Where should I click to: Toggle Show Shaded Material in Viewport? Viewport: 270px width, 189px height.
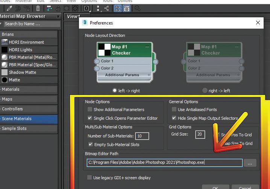point(67,8)
